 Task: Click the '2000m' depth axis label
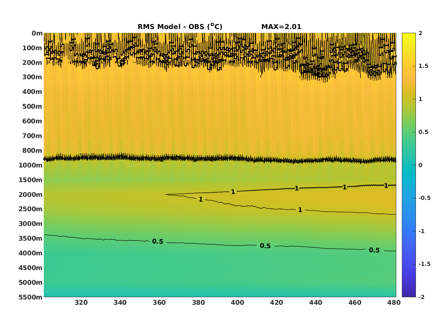pyautogui.click(x=31, y=195)
